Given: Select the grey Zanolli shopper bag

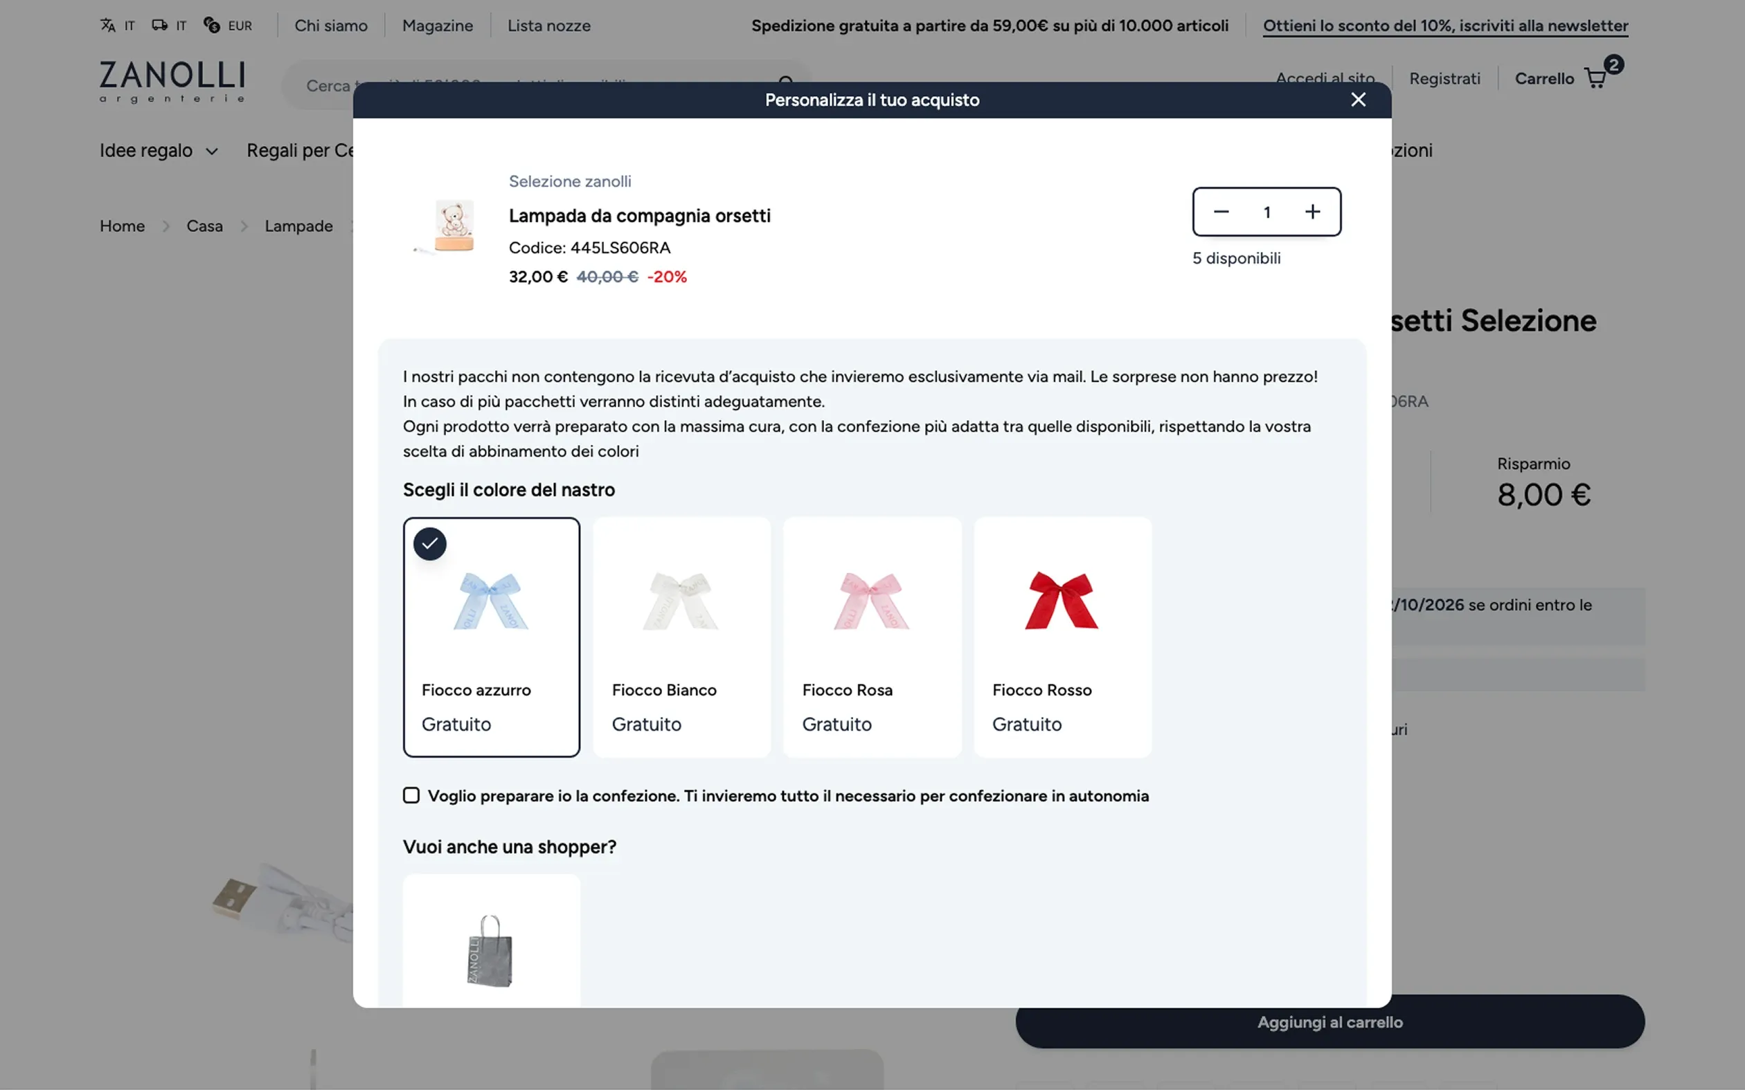Looking at the screenshot, I should pos(491,941).
